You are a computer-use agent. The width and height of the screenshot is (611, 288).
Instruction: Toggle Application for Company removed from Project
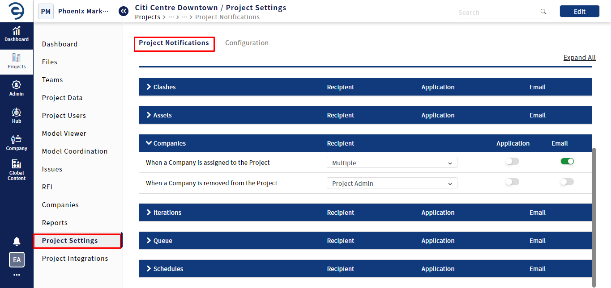tap(512, 182)
